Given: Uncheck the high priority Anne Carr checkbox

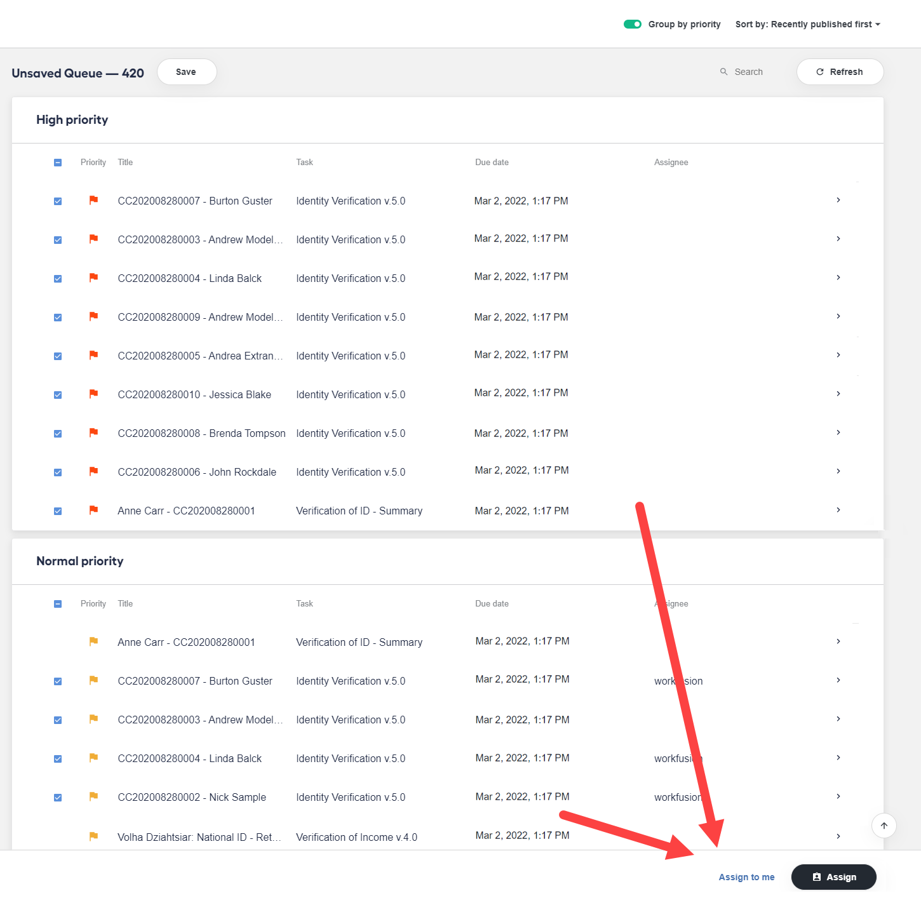Looking at the screenshot, I should [58, 511].
